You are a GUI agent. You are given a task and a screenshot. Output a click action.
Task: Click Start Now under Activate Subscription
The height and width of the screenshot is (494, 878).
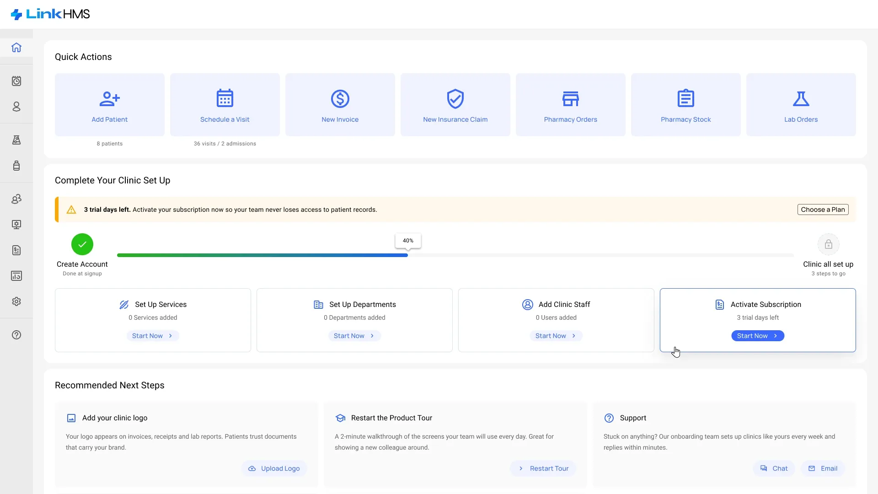coord(758,336)
